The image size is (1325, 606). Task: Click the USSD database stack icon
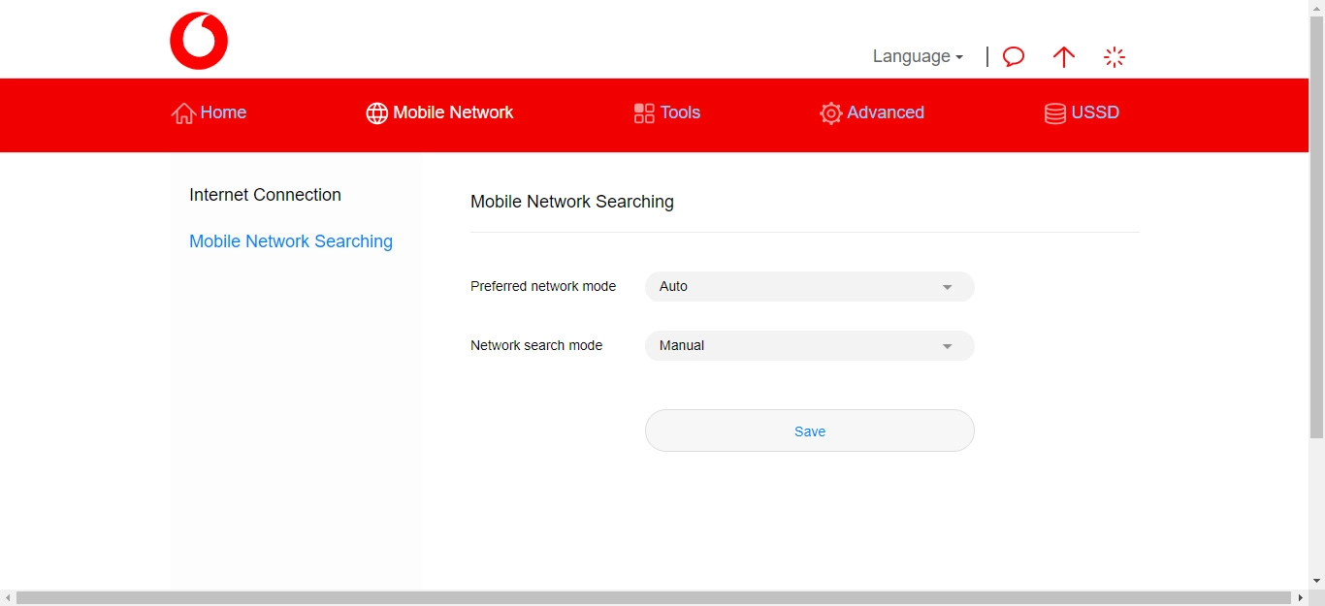[1054, 113]
